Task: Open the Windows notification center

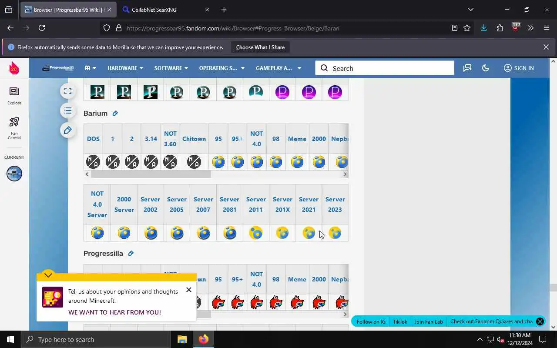Action: click(x=543, y=339)
